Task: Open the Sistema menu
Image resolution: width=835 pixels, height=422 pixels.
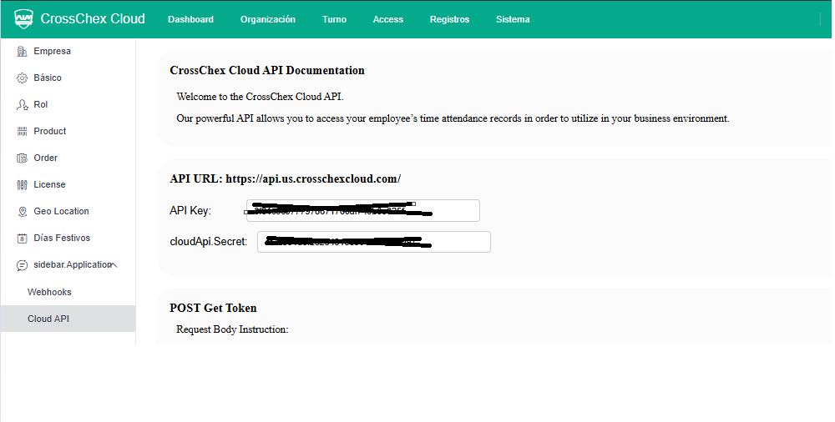Action: pos(513,19)
